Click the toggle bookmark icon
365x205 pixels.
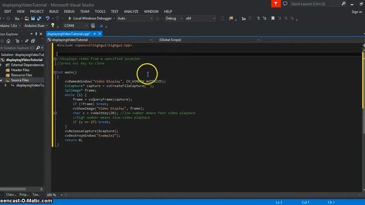pyautogui.click(x=273, y=18)
